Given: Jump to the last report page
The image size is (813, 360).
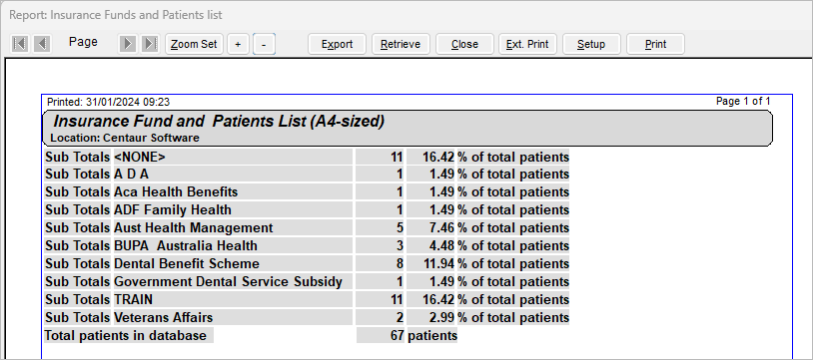Looking at the screenshot, I should coord(150,44).
